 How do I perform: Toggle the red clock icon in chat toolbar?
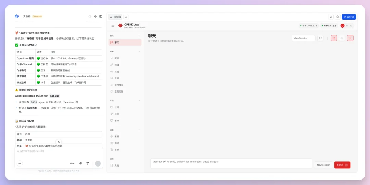pyautogui.click(x=350, y=38)
